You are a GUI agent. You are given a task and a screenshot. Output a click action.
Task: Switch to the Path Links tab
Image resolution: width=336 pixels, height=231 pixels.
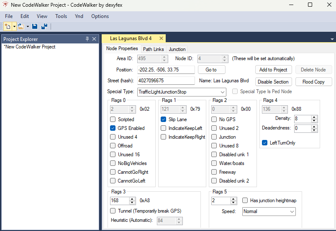click(153, 49)
